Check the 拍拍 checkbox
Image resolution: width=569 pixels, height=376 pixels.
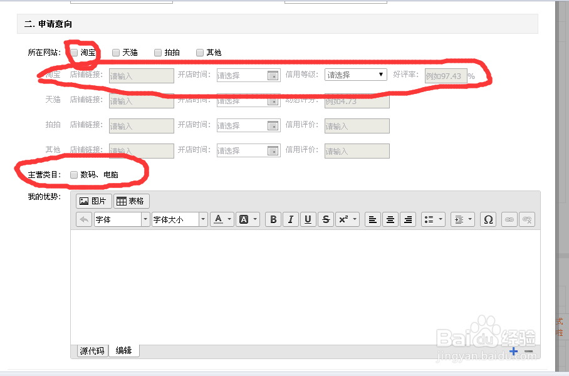157,53
